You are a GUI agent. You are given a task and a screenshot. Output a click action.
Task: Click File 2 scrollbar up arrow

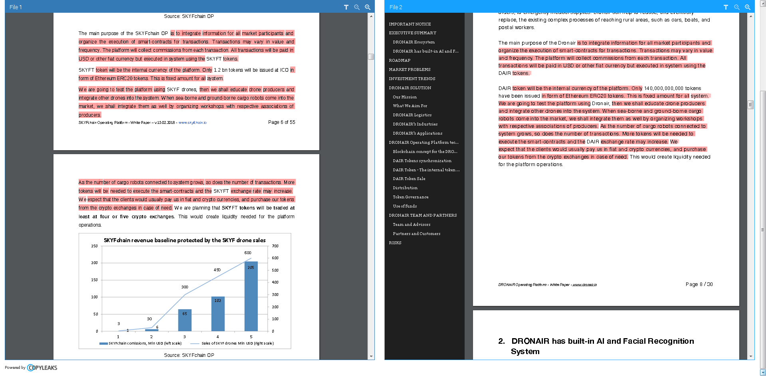(x=751, y=16)
